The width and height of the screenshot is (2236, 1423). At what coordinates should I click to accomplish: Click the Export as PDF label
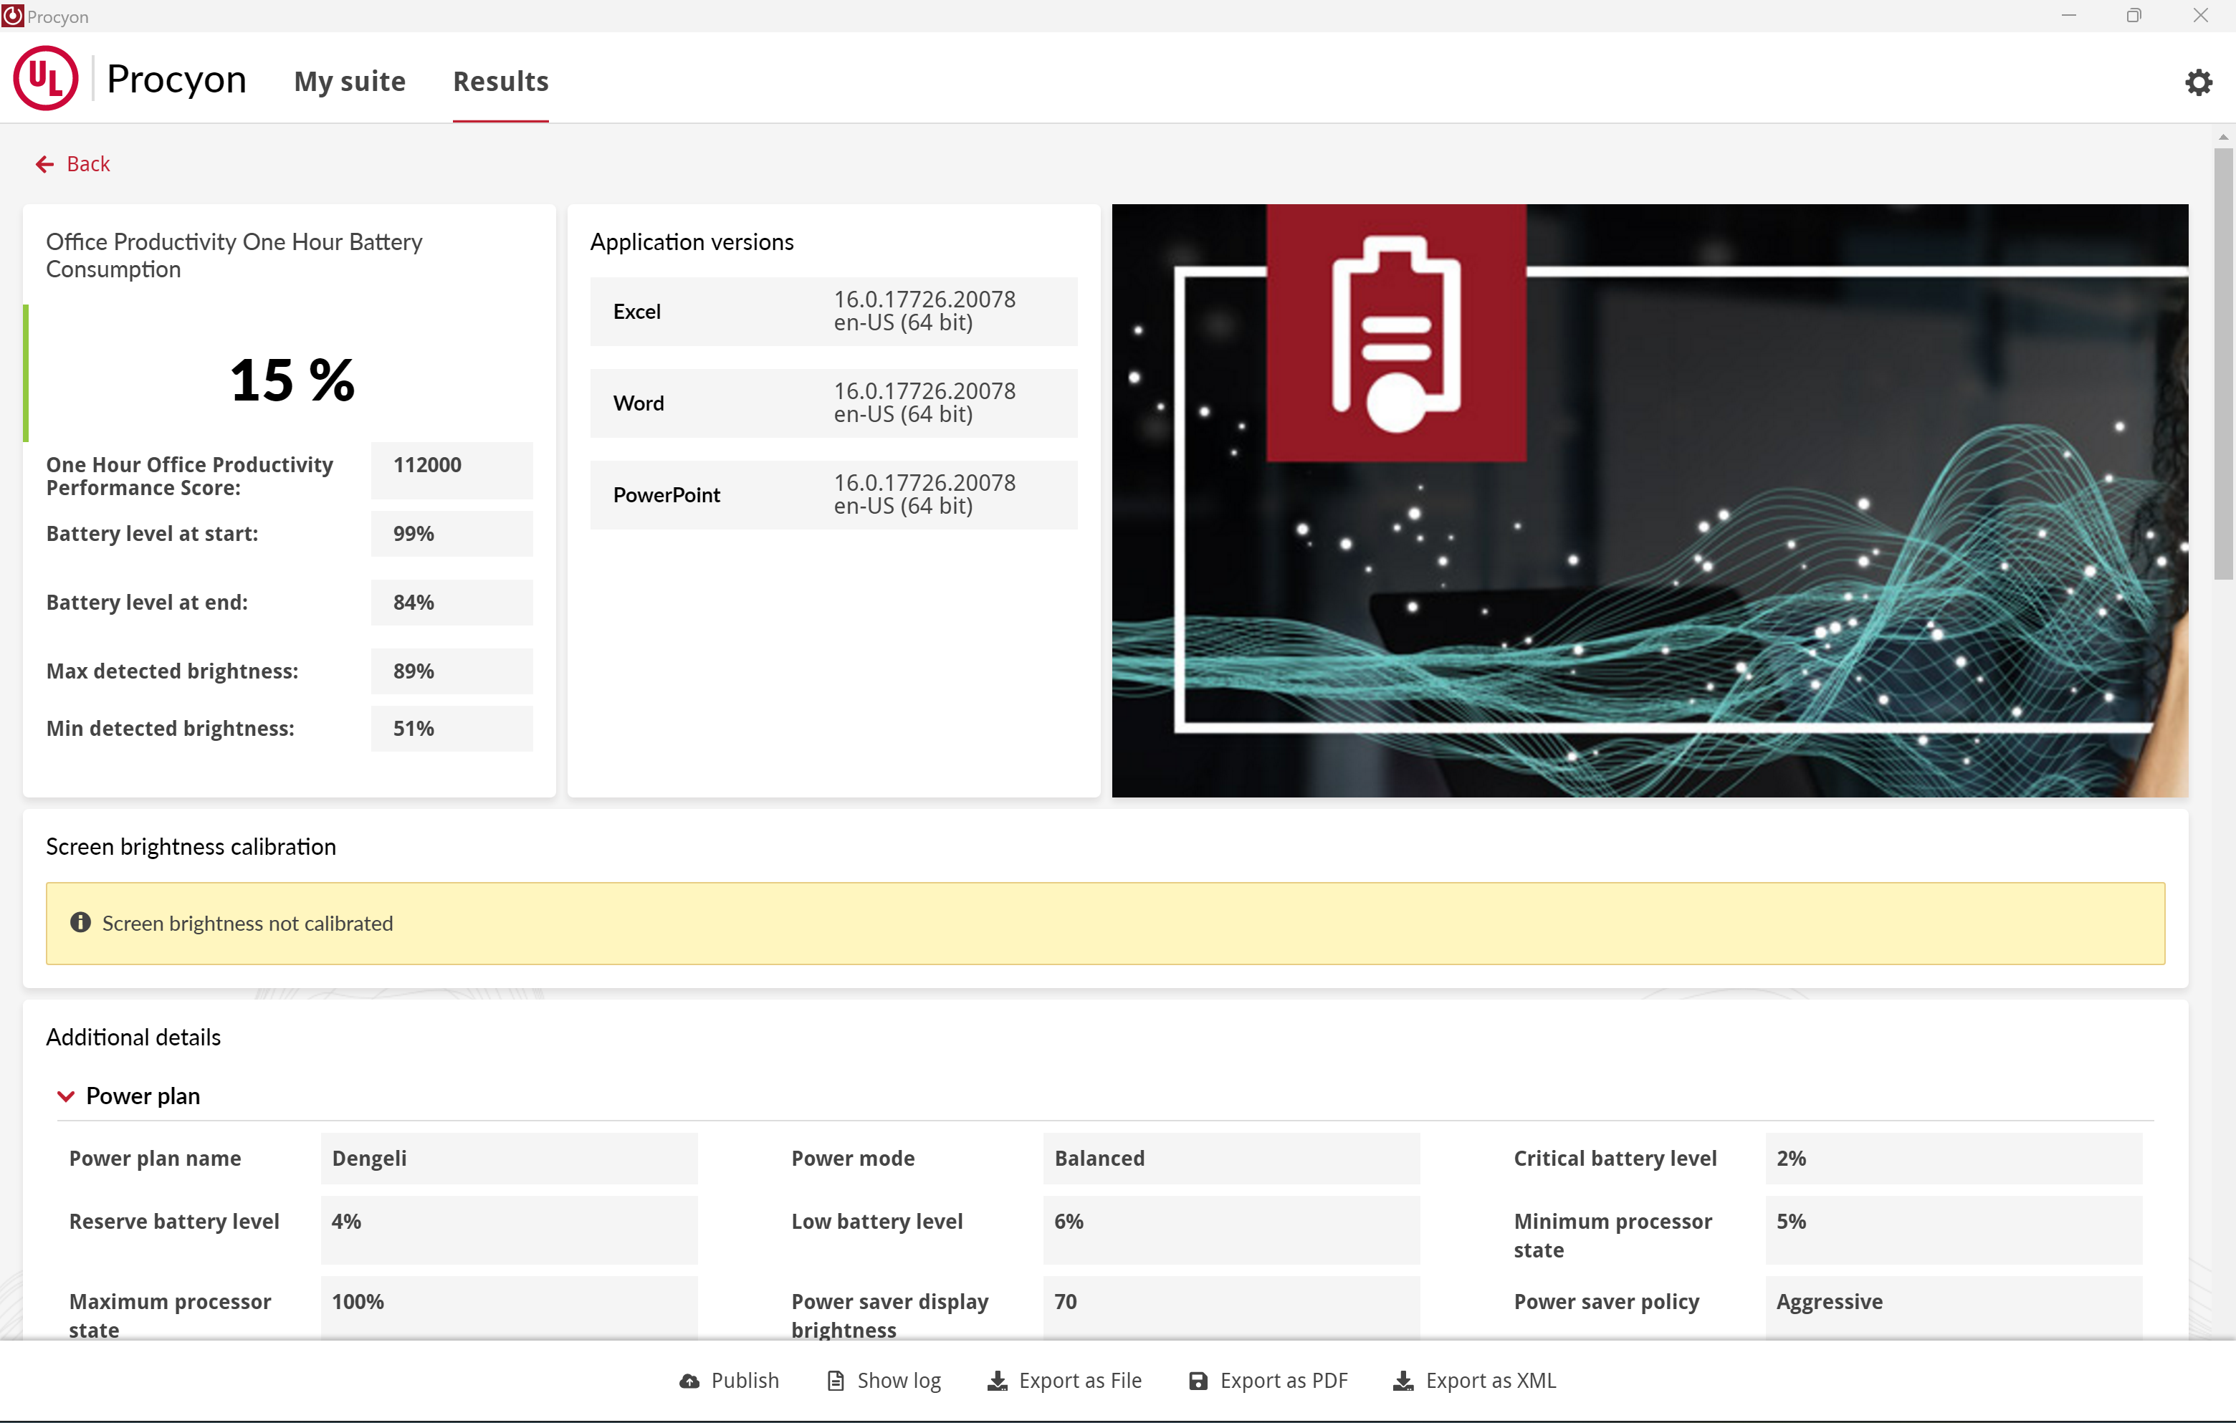[1284, 1381]
